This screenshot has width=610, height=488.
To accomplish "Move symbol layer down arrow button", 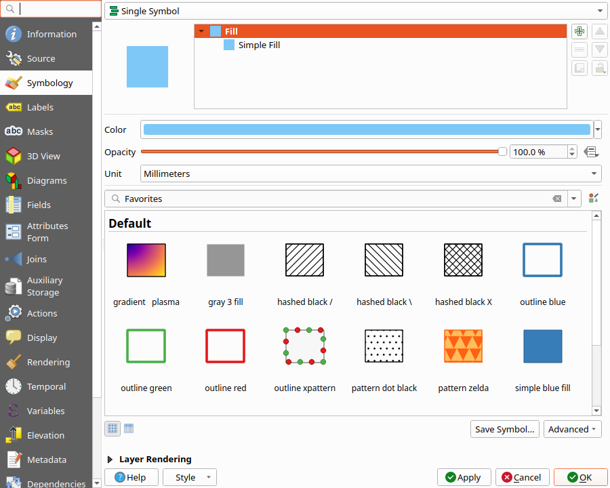I will tap(600, 49).
